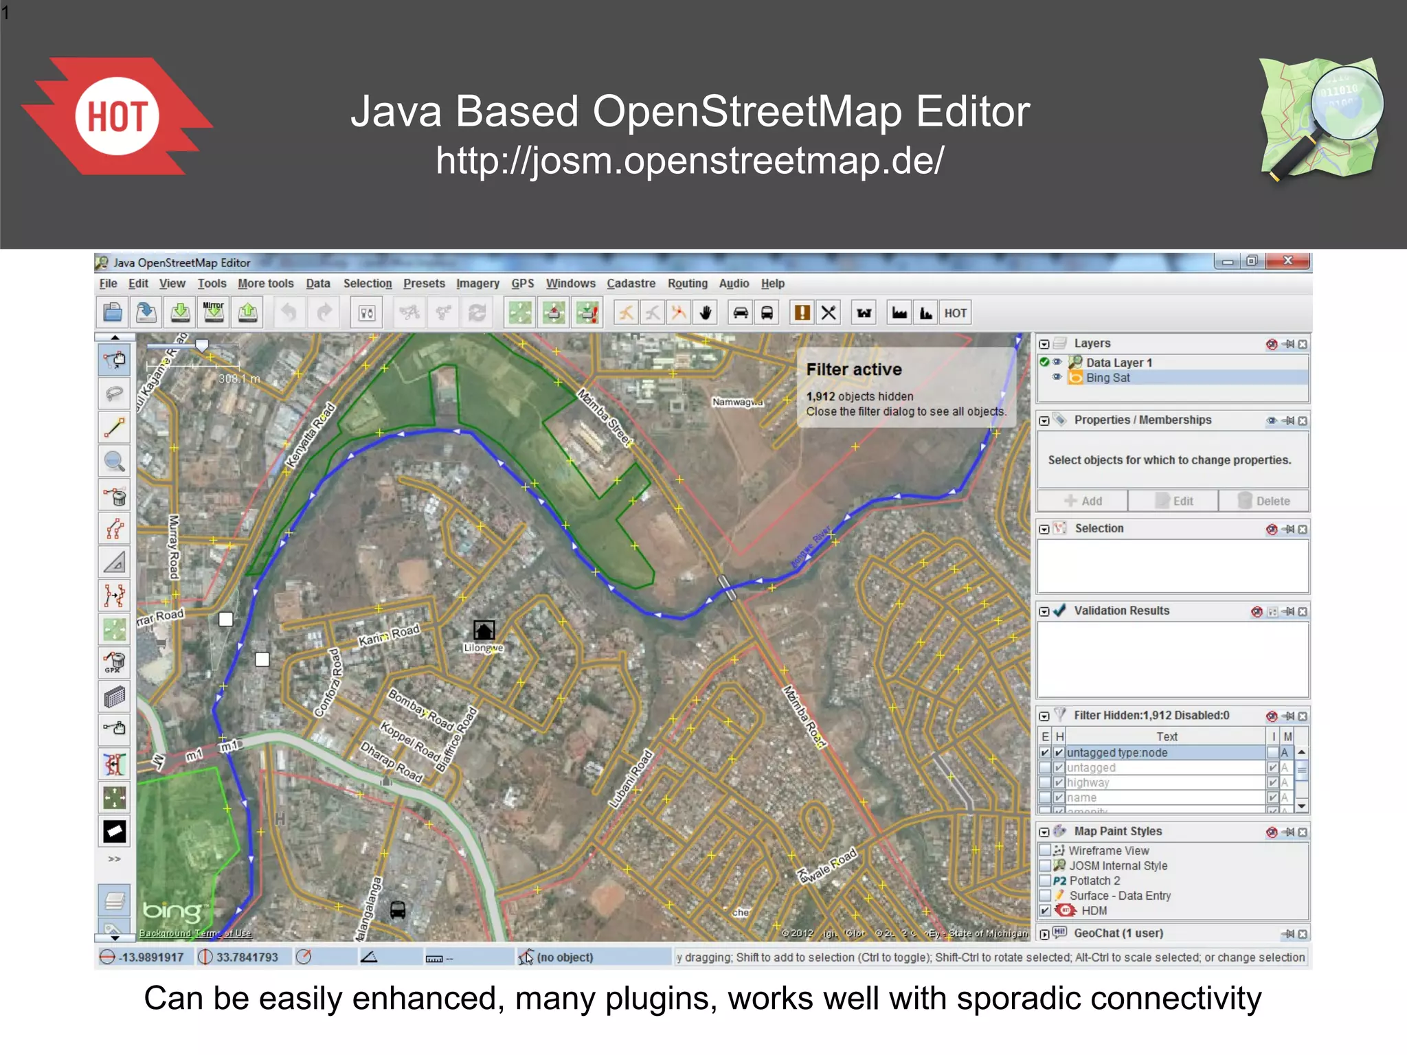Screen dimensions: 1407x1055
Task: Select the building drawing tool
Action: click(x=115, y=697)
